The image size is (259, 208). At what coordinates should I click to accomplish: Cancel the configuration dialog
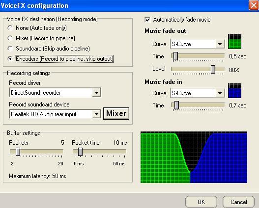(x=238, y=202)
